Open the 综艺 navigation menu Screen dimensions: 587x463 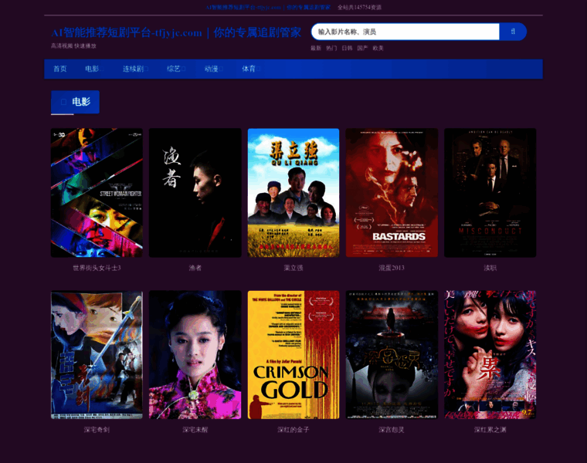[x=176, y=69]
